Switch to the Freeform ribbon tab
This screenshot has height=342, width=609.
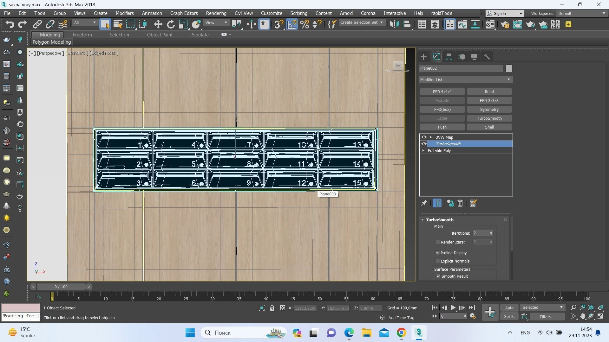coord(82,35)
